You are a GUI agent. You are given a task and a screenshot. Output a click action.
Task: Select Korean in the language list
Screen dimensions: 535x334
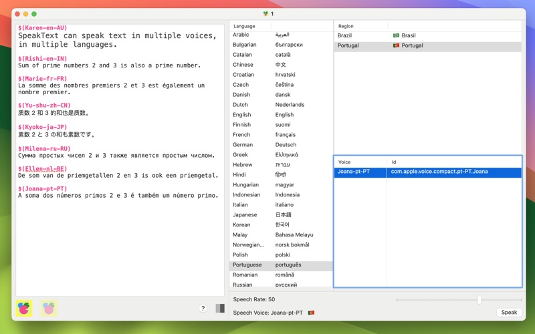tap(281, 225)
